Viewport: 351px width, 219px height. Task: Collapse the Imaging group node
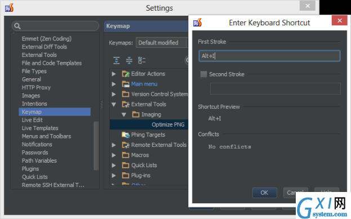pyautogui.click(x=124, y=114)
